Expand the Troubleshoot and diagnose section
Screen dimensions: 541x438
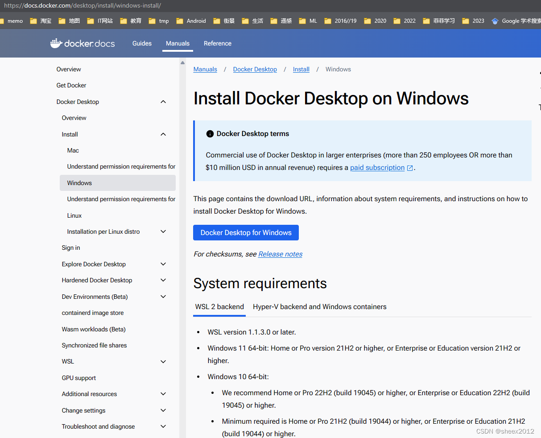(x=163, y=426)
